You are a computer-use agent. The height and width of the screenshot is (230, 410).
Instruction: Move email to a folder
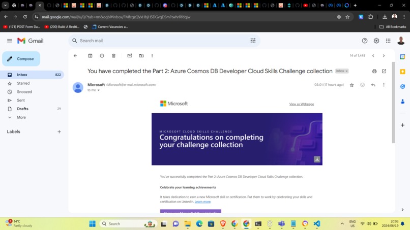click(141, 56)
